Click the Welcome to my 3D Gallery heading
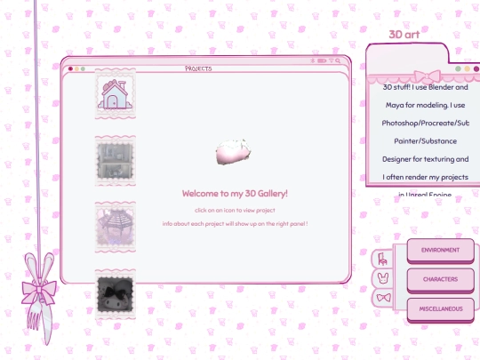Image resolution: width=480 pixels, height=360 pixels. click(235, 194)
